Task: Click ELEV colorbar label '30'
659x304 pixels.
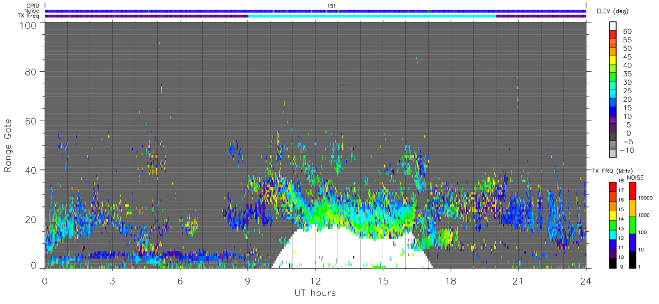Action: pos(627,82)
